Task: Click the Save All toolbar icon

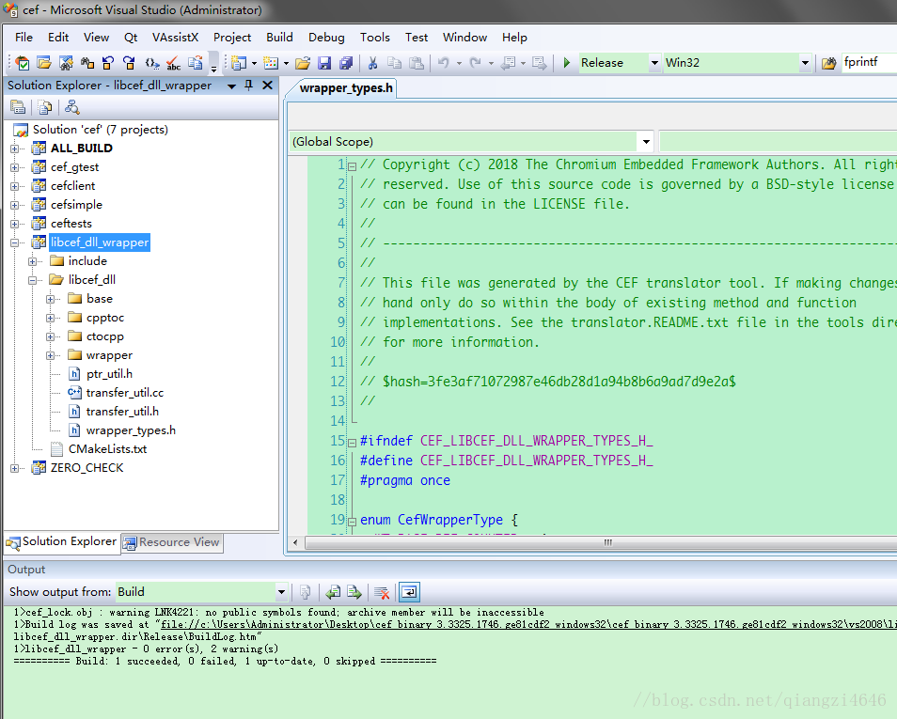Action: [346, 63]
